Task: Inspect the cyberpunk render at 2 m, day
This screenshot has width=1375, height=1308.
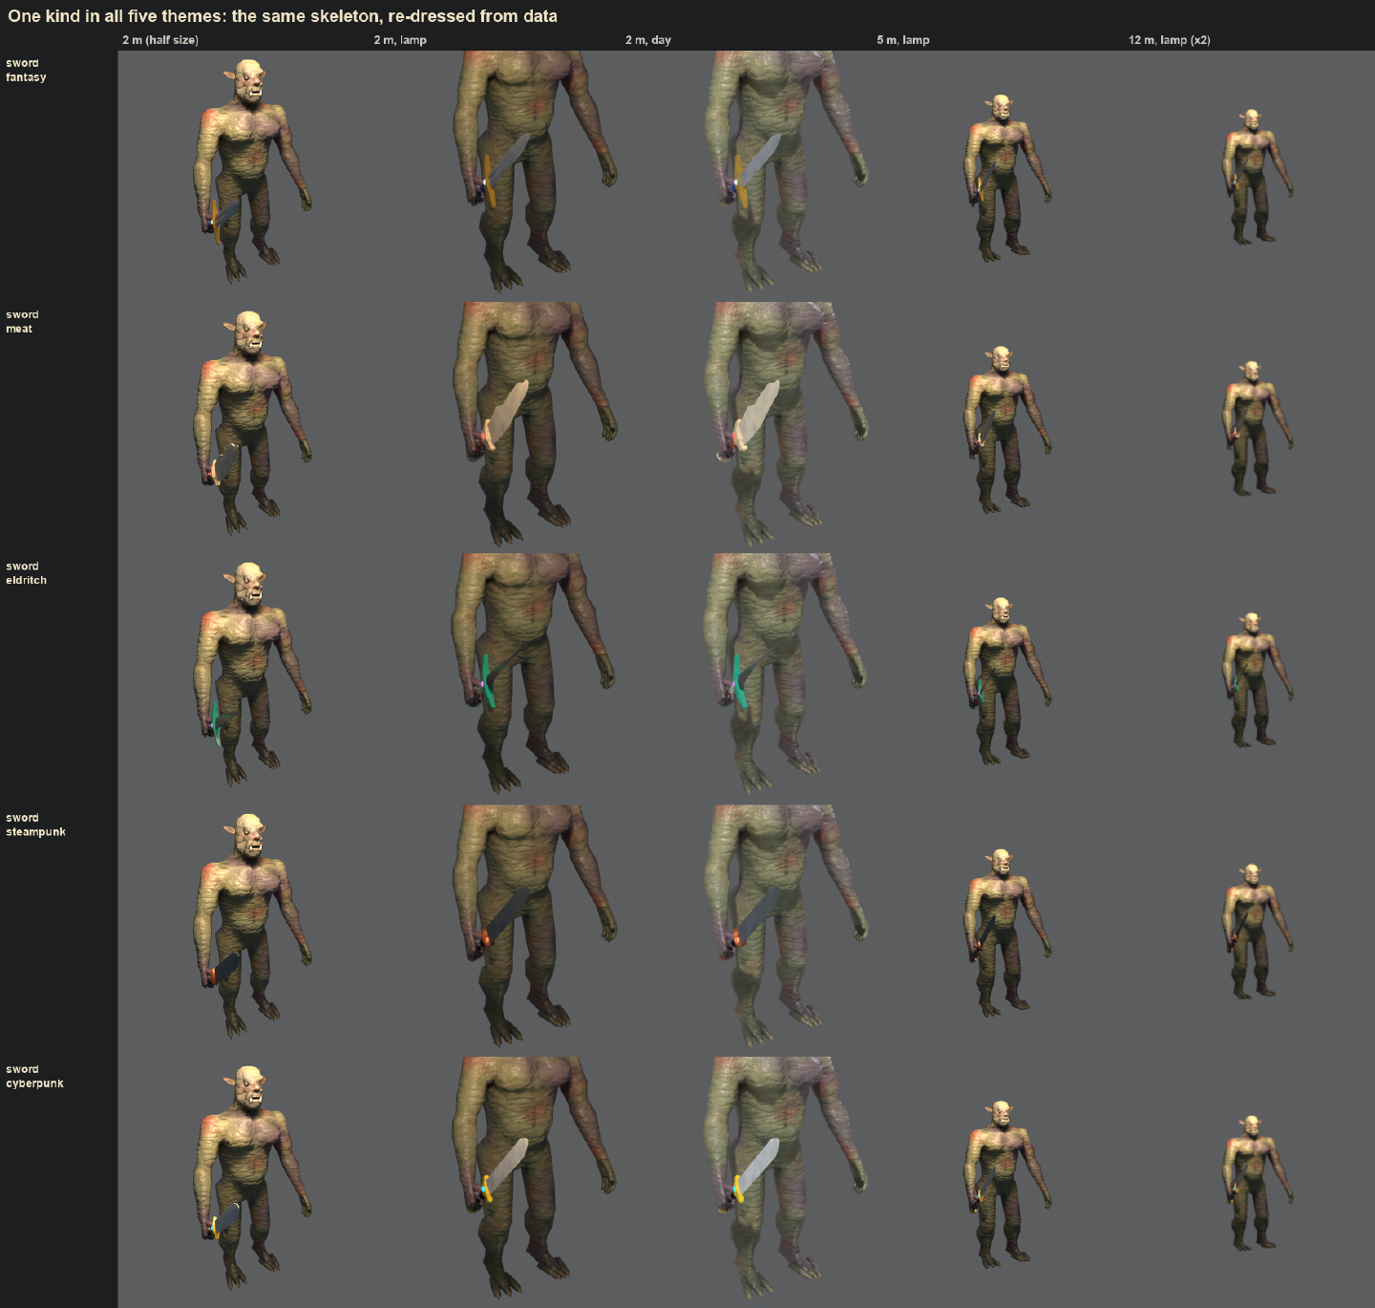Action: [x=747, y=1183]
